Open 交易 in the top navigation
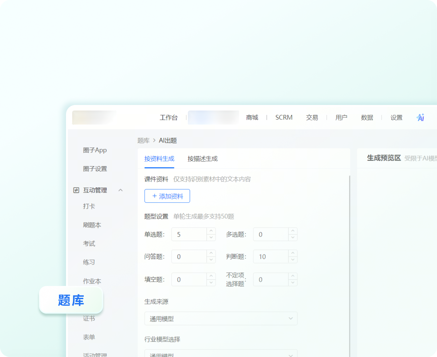437x357 pixels. point(312,118)
